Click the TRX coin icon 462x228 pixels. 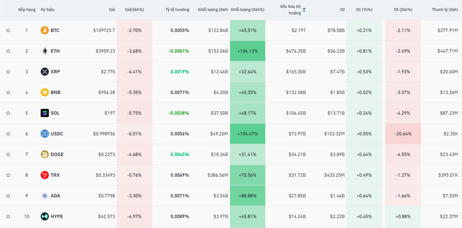pyautogui.click(x=44, y=175)
